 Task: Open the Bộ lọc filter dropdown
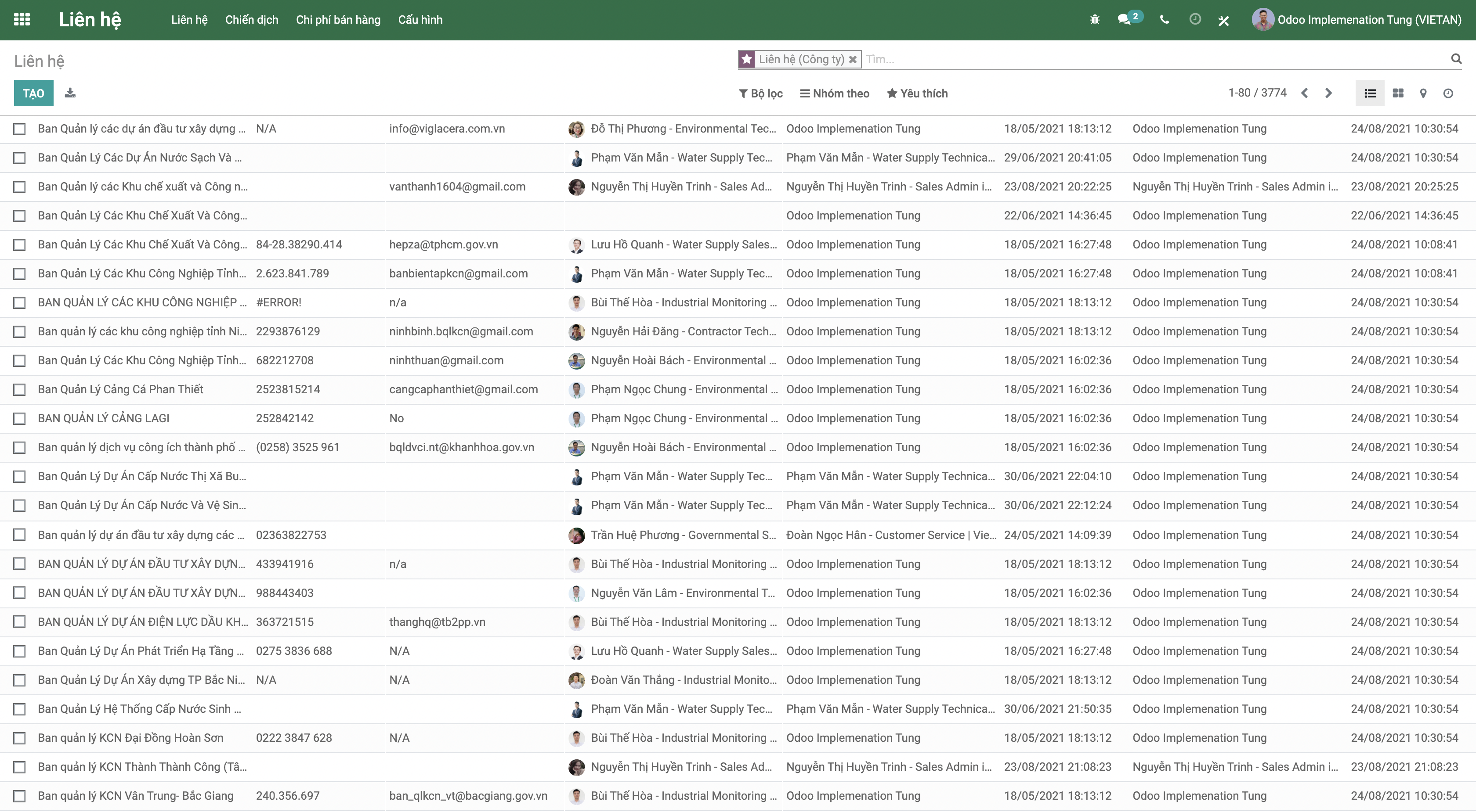[x=760, y=93]
